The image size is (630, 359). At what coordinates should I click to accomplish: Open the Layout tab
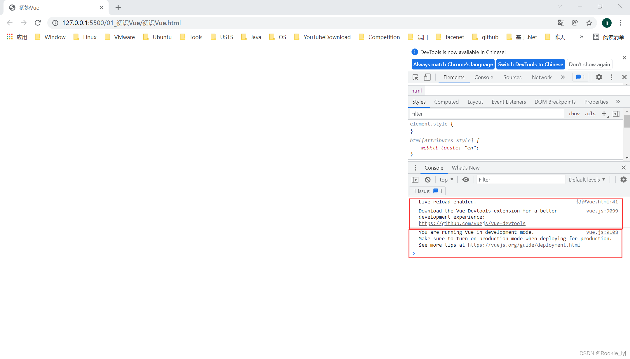pyautogui.click(x=475, y=102)
